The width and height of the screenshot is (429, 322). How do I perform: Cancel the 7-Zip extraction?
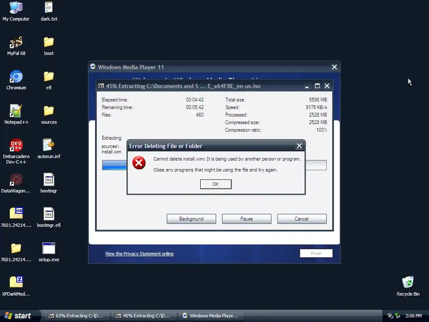302,219
